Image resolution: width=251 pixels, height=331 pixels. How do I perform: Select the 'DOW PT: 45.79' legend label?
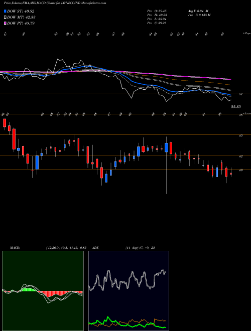[21, 23]
